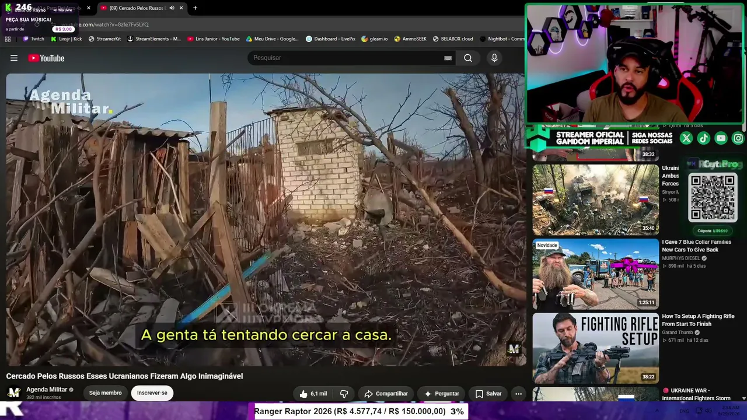
Task: Open 'How To Setup A Fighting Rifle' title
Action: tap(698, 320)
